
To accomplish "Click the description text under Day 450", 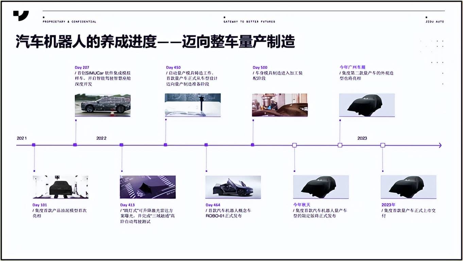I will tap(192, 79).
